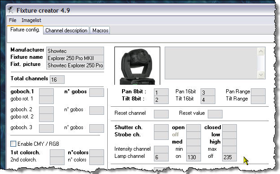Click the 2nd colorch. field

coord(57,161)
